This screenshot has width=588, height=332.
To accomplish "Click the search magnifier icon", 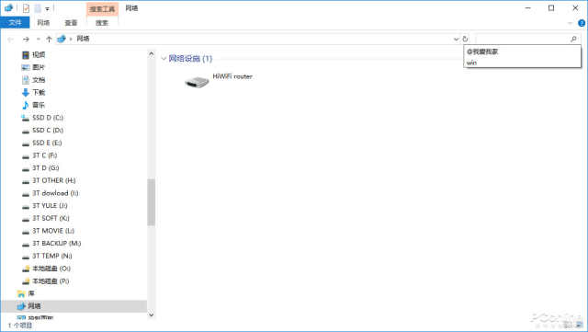I will point(573,39).
